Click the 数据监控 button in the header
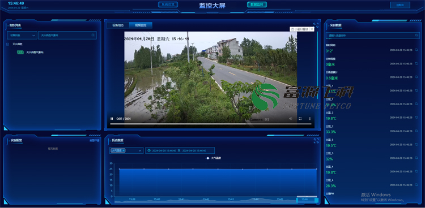The height and width of the screenshot is (208, 425). pyautogui.click(x=257, y=5)
